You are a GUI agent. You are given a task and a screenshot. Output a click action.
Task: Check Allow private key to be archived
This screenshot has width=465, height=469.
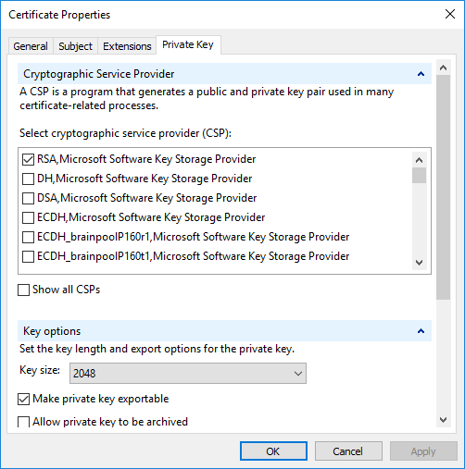pyautogui.click(x=23, y=422)
